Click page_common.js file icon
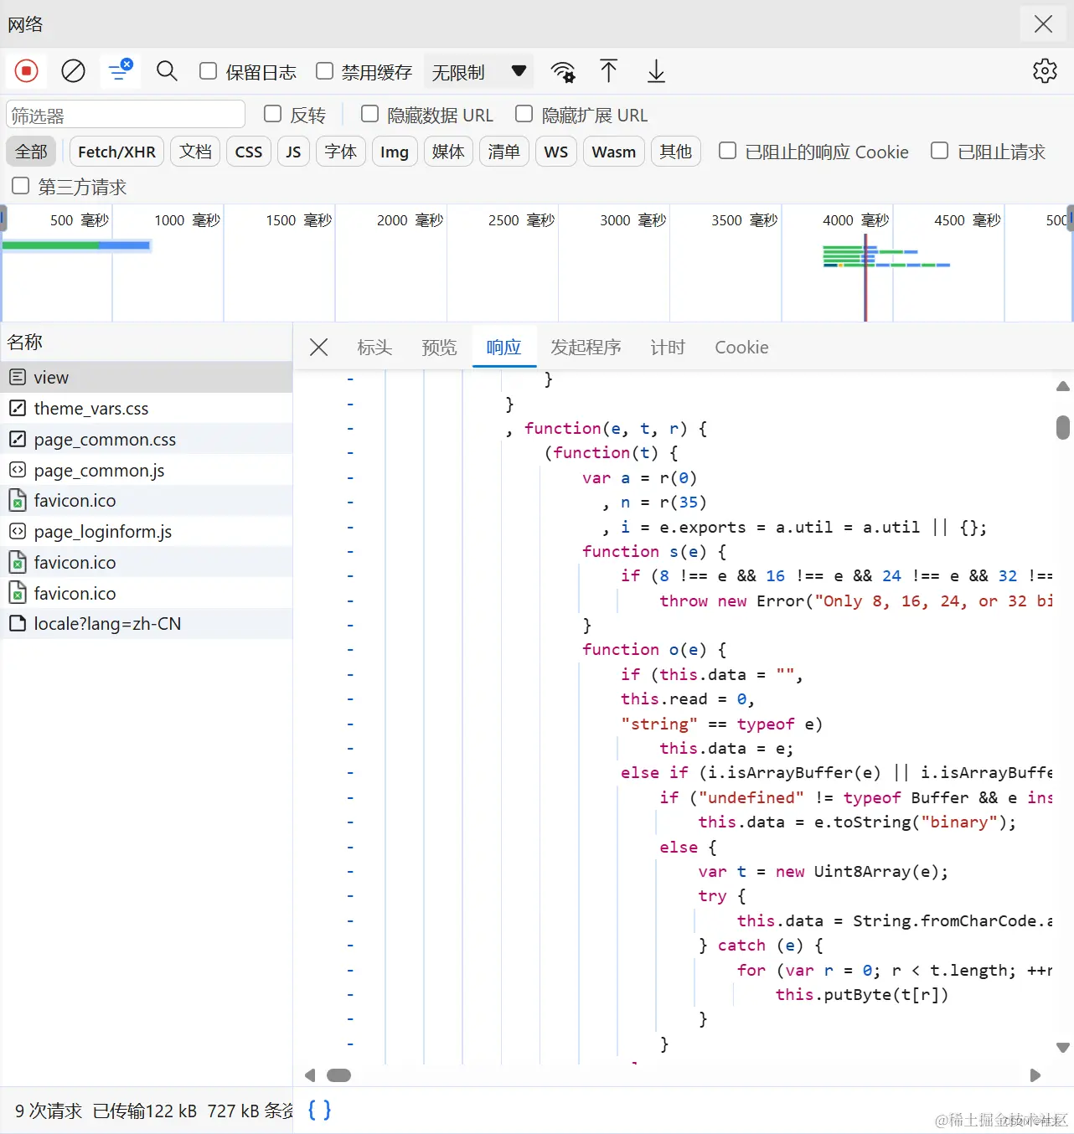The image size is (1074, 1134). [x=18, y=470]
